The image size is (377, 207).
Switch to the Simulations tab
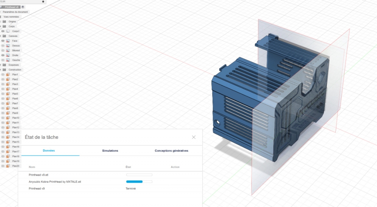pyautogui.click(x=110, y=151)
